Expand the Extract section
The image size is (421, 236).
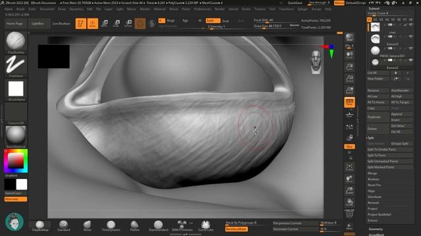(x=372, y=220)
